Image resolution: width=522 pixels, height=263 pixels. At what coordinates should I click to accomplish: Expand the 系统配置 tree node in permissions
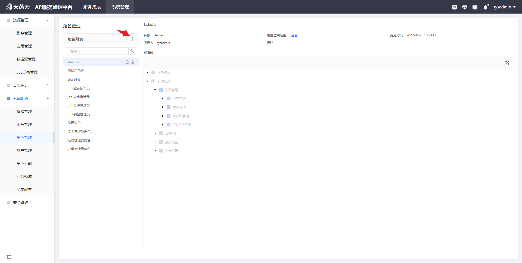[x=155, y=142]
